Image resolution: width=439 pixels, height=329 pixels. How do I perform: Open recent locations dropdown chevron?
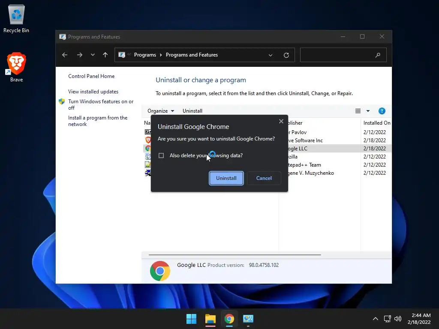[x=93, y=55]
